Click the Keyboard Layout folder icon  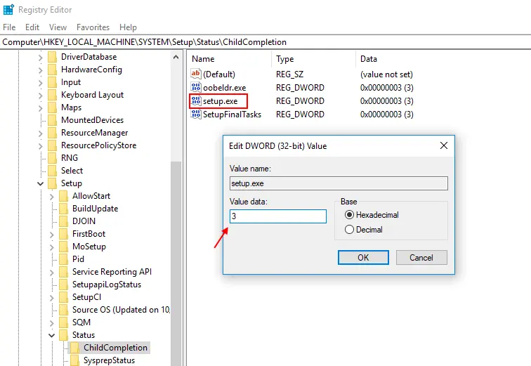[x=52, y=95]
